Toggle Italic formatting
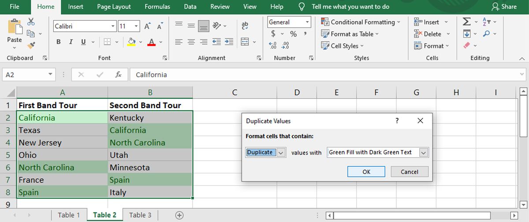 [71, 42]
